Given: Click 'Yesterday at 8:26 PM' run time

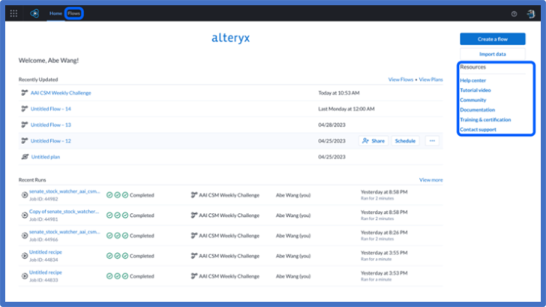Looking at the screenshot, I should click(384, 233).
